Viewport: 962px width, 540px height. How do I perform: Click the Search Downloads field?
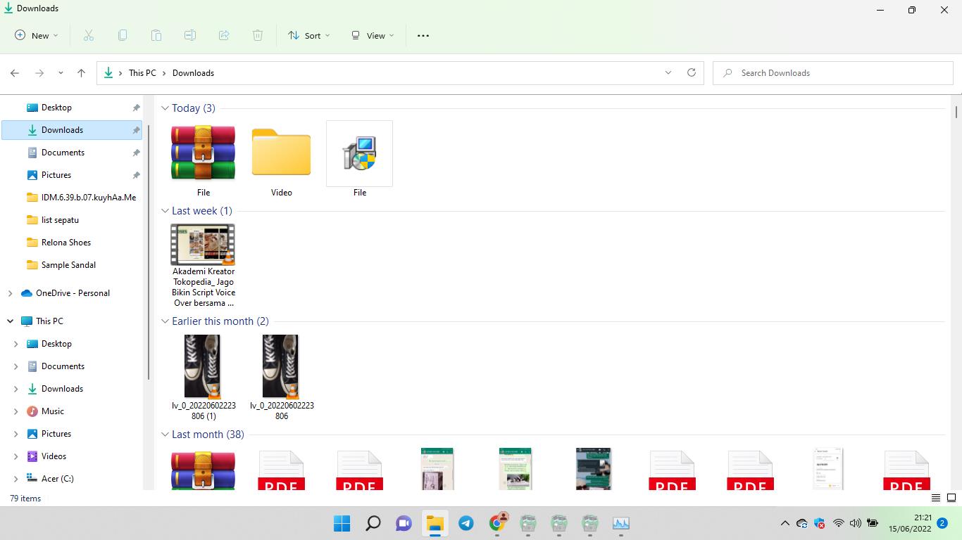(x=838, y=73)
